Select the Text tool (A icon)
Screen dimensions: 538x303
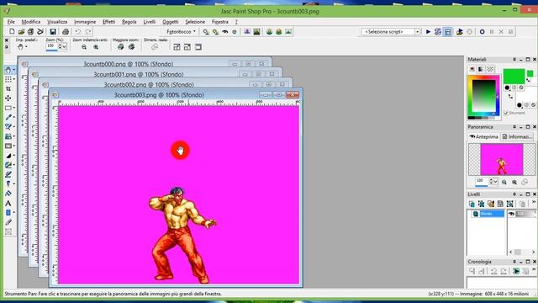click(8, 204)
